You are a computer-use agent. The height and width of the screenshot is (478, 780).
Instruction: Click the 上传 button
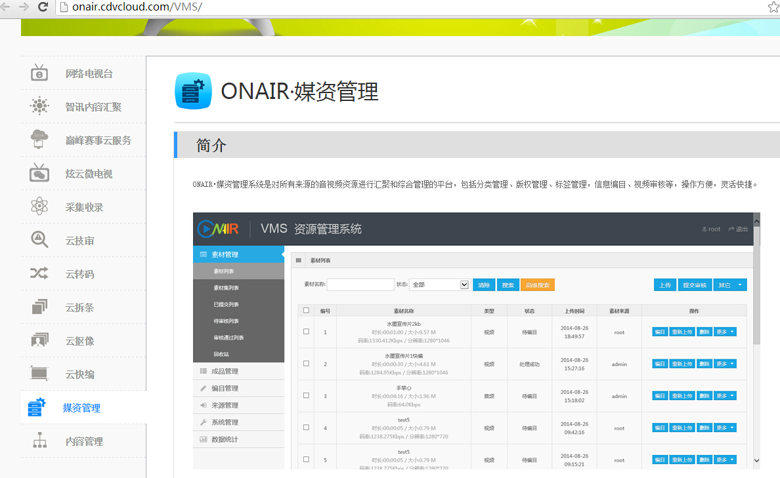[665, 285]
